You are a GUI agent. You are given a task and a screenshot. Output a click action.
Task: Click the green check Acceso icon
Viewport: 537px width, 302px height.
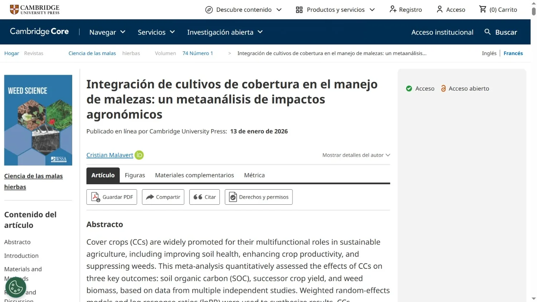(x=409, y=88)
